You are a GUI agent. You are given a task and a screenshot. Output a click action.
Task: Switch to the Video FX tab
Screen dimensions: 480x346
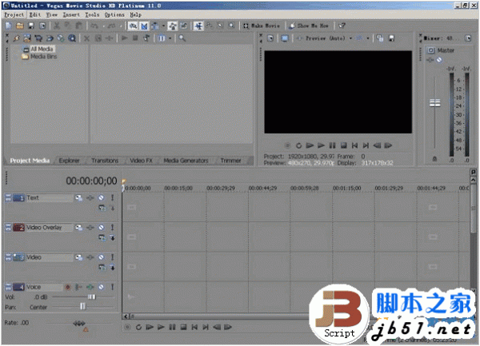[141, 161]
